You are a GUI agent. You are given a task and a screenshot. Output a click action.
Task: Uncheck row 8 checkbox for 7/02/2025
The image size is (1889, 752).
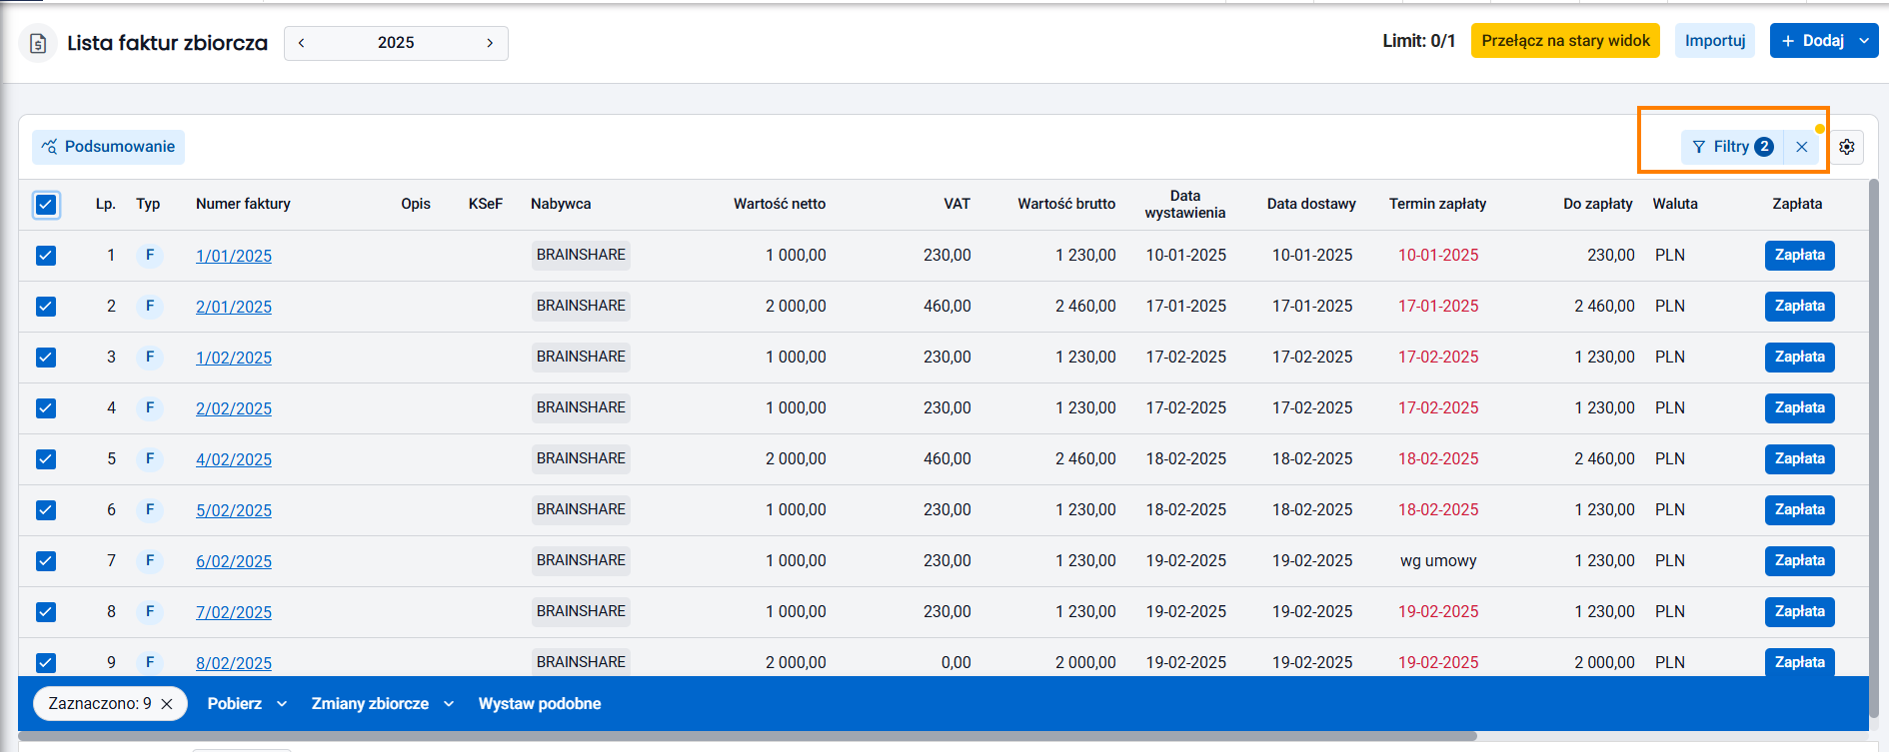click(x=46, y=612)
